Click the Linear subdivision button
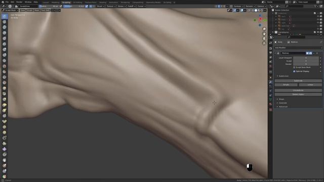 tap(310, 85)
